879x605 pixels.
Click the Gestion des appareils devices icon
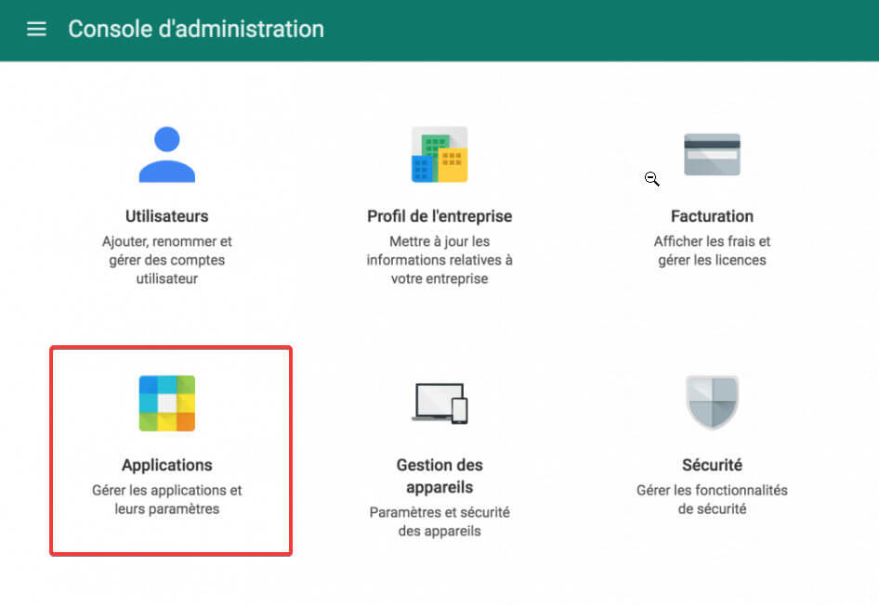[439, 403]
